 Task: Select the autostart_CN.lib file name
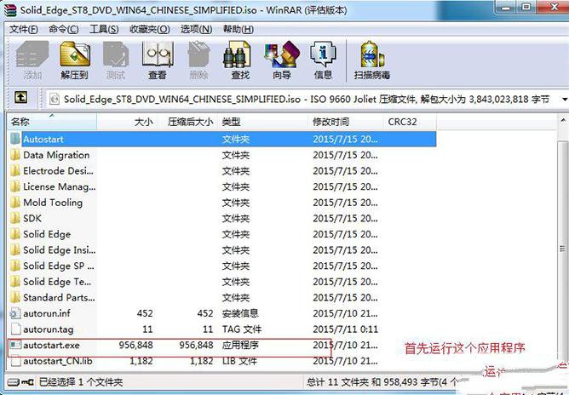click(58, 361)
